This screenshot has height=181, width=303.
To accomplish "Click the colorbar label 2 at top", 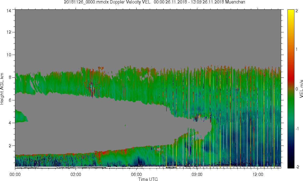I will [297, 11].
